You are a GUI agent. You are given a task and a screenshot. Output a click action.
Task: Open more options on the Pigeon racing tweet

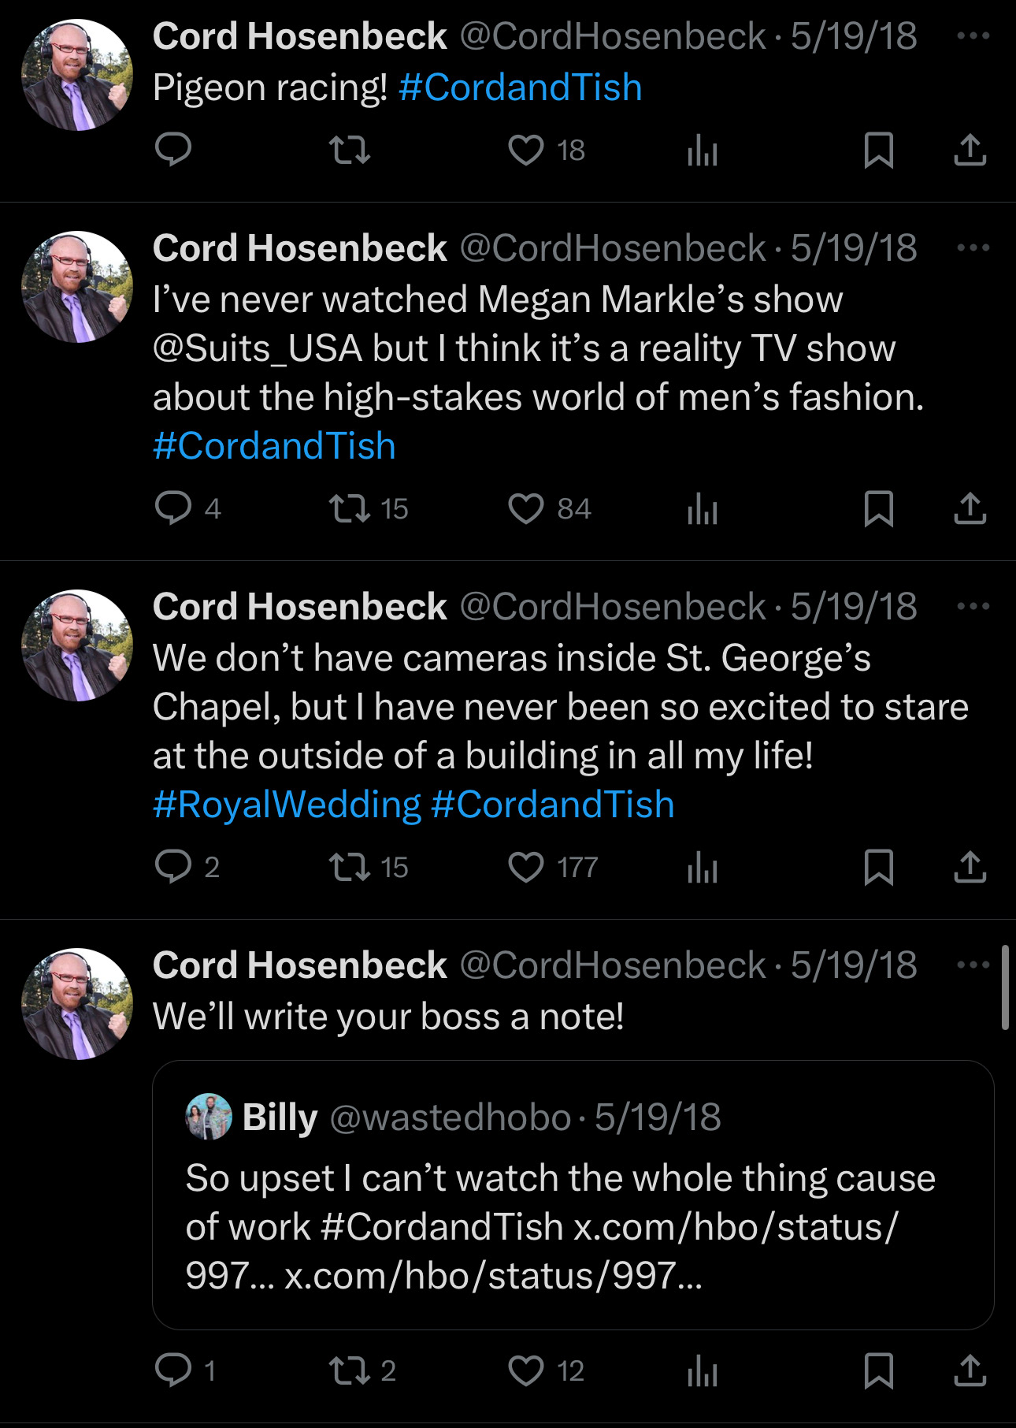coord(973,36)
